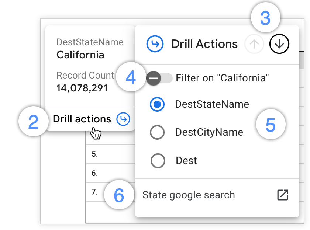Click the numbered callout 6 badge
Image resolution: width=310 pixels, height=230 pixels.
pos(119,195)
